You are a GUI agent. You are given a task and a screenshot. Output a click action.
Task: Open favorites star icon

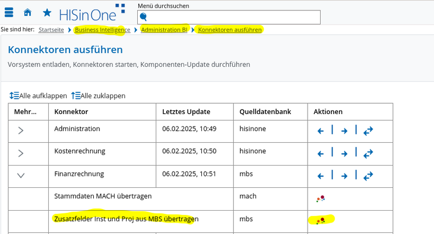coord(47,12)
